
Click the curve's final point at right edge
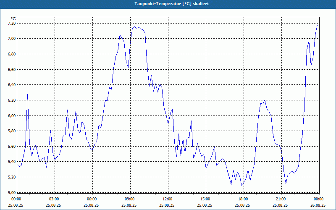tap(318, 25)
